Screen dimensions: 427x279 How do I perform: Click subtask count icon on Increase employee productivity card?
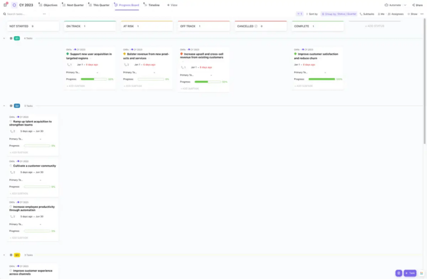[13, 217]
